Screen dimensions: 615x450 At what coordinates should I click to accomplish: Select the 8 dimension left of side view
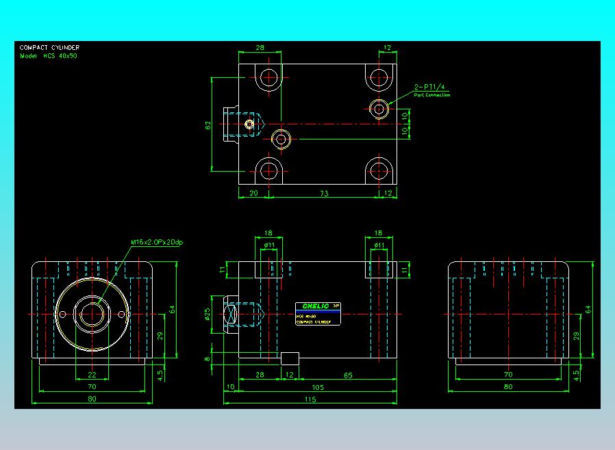pos(207,359)
